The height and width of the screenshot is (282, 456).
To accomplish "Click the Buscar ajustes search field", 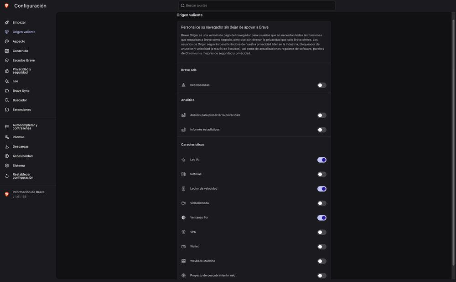I will tap(256, 5).
